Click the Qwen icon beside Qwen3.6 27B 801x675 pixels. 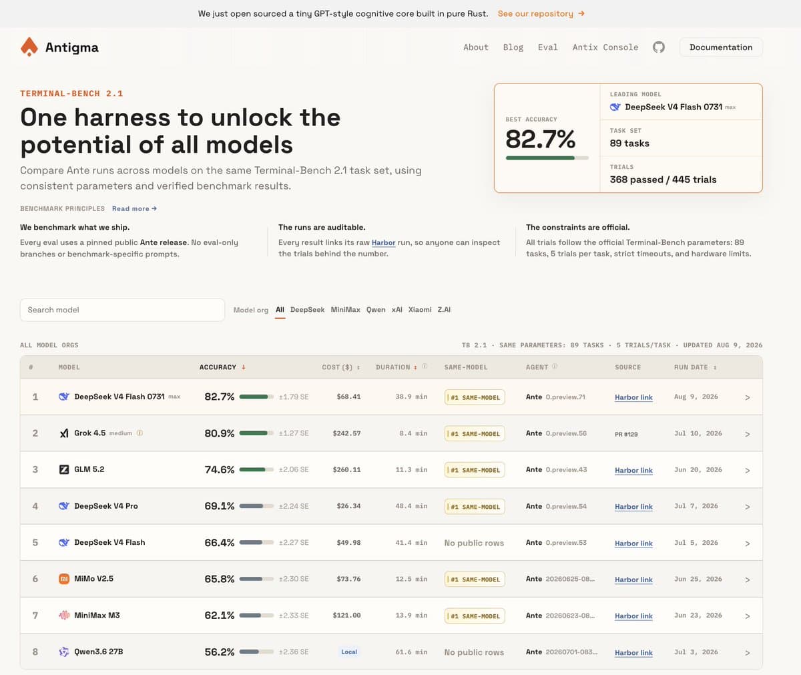64,652
